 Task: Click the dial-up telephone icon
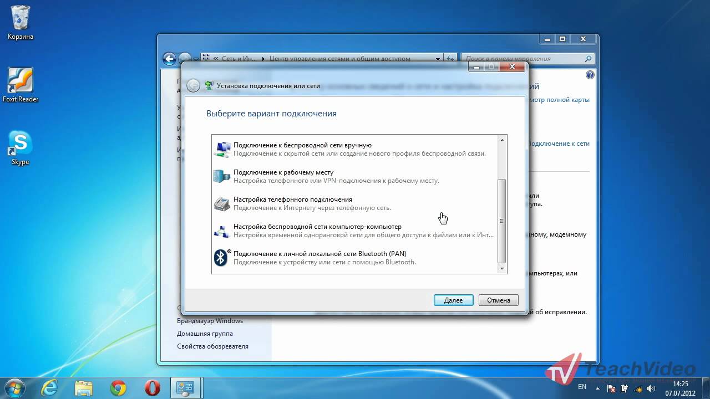coord(222,204)
